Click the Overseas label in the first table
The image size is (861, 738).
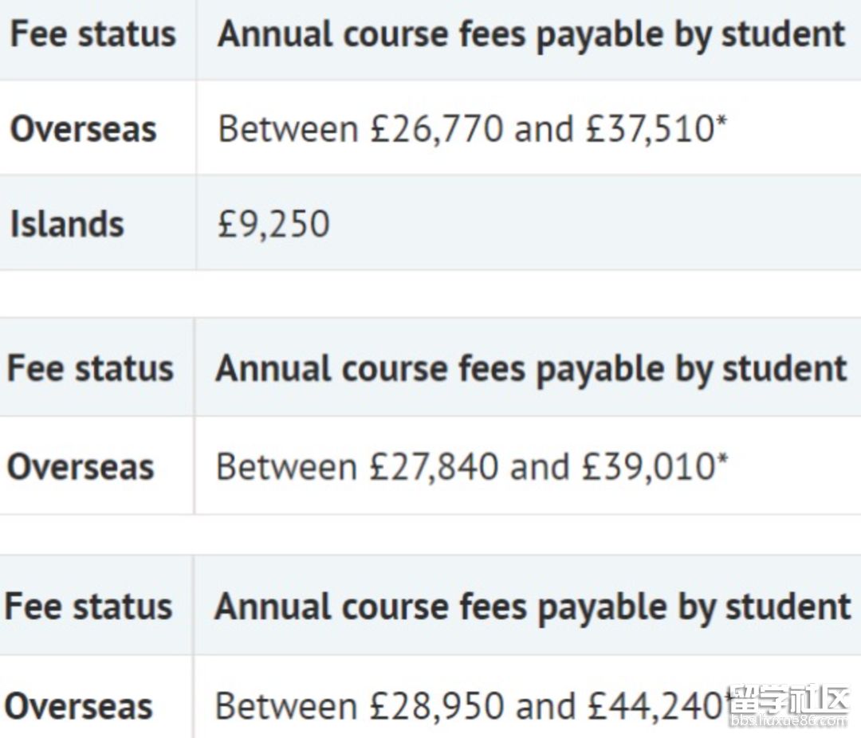(84, 129)
